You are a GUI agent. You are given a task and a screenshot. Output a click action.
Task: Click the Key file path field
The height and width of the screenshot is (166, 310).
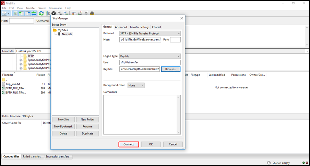click(x=140, y=69)
